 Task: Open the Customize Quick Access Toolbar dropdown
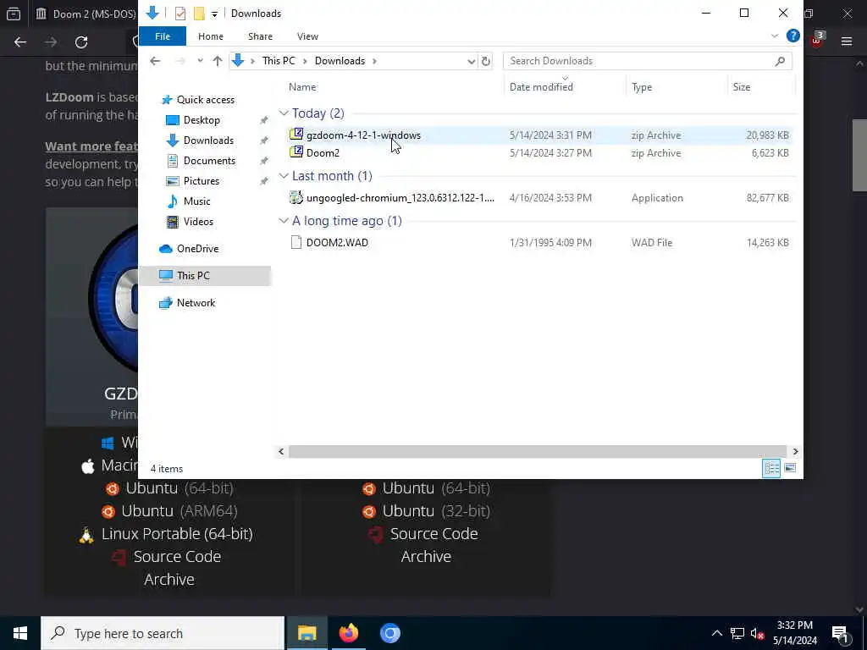(x=214, y=14)
